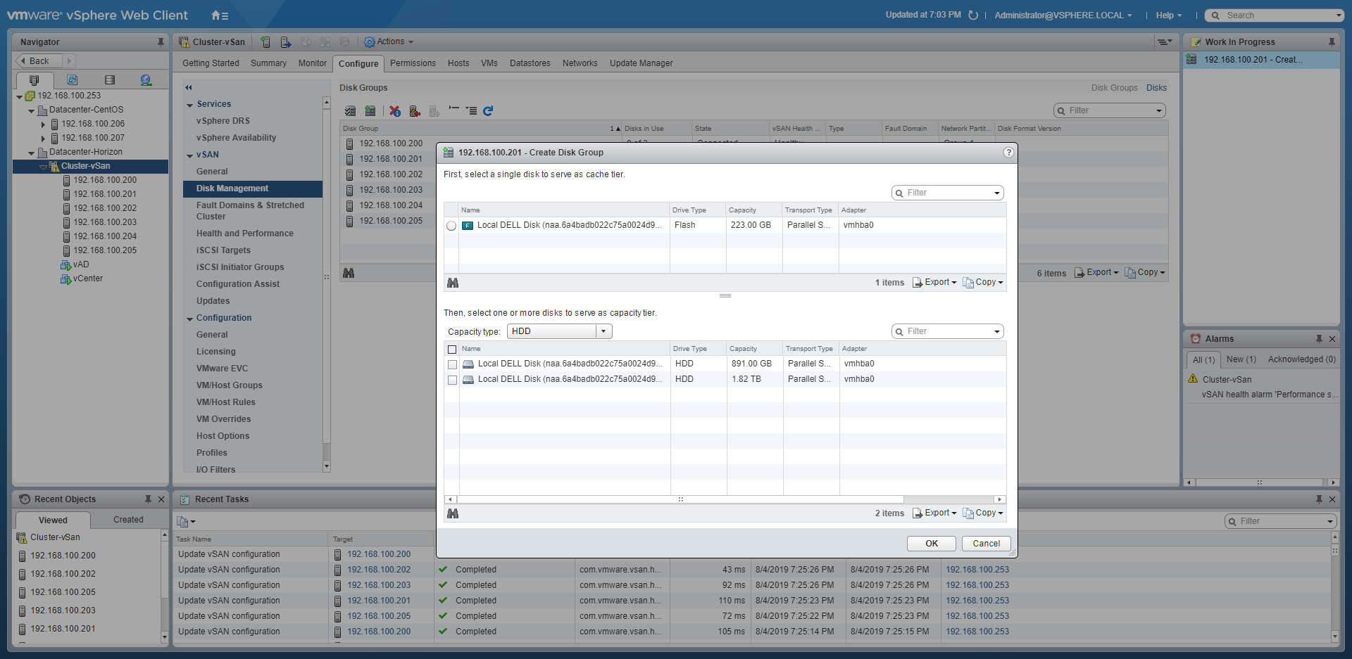Click Cancel in Create Disk Group dialog

pyautogui.click(x=986, y=544)
